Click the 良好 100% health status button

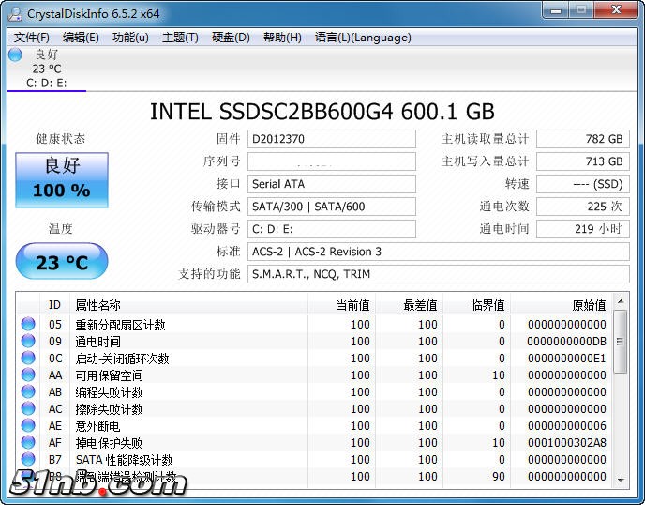pos(62,179)
